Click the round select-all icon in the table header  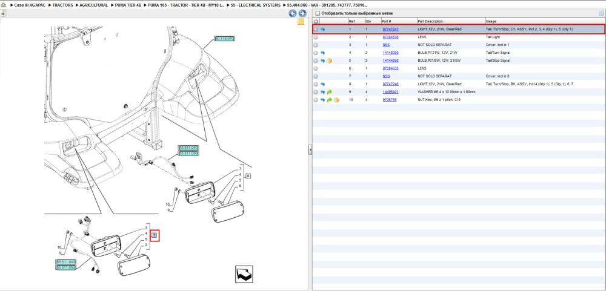pos(316,21)
